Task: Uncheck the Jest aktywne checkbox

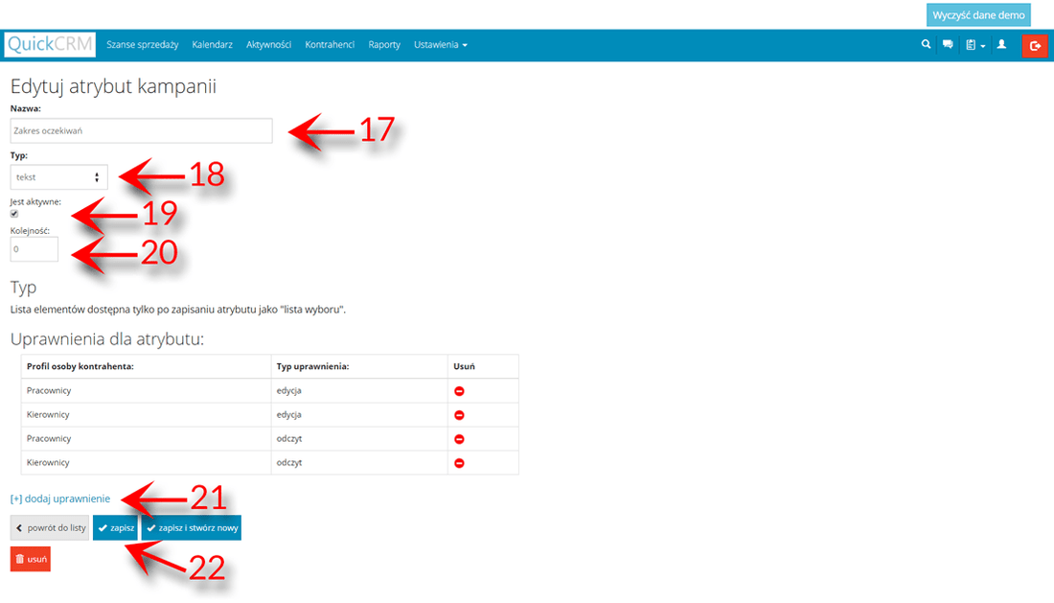Action: click(12, 214)
